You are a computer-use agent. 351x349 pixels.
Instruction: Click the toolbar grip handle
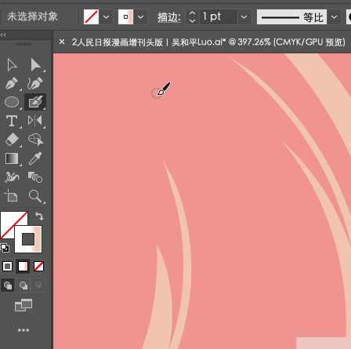(23, 44)
